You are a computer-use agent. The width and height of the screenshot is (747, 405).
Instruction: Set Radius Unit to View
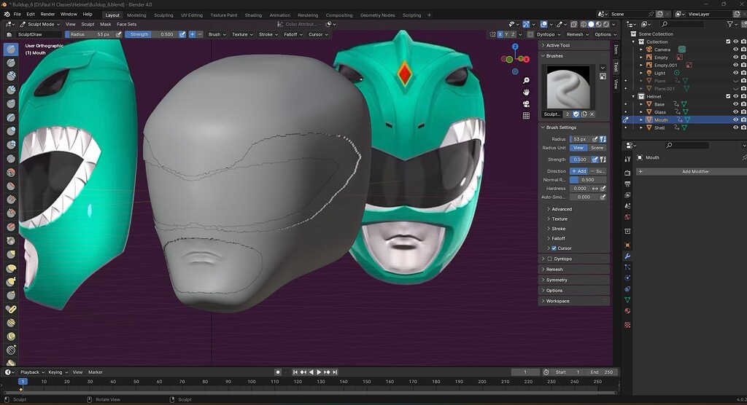(x=578, y=148)
